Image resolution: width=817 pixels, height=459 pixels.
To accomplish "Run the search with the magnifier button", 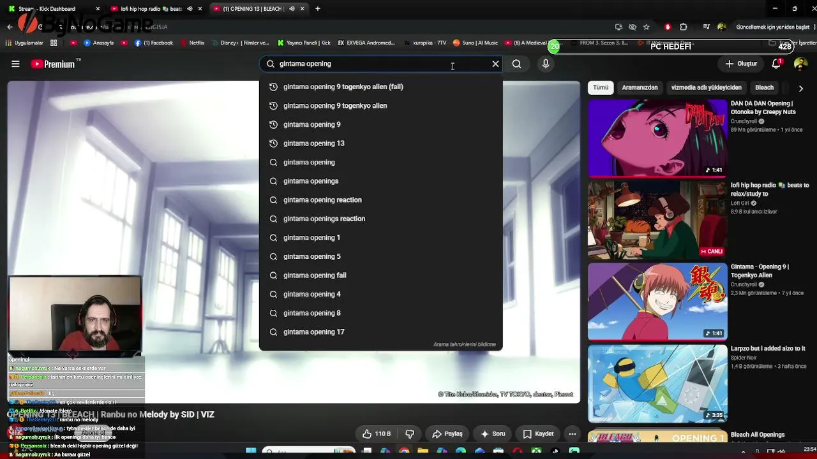I will coord(516,64).
